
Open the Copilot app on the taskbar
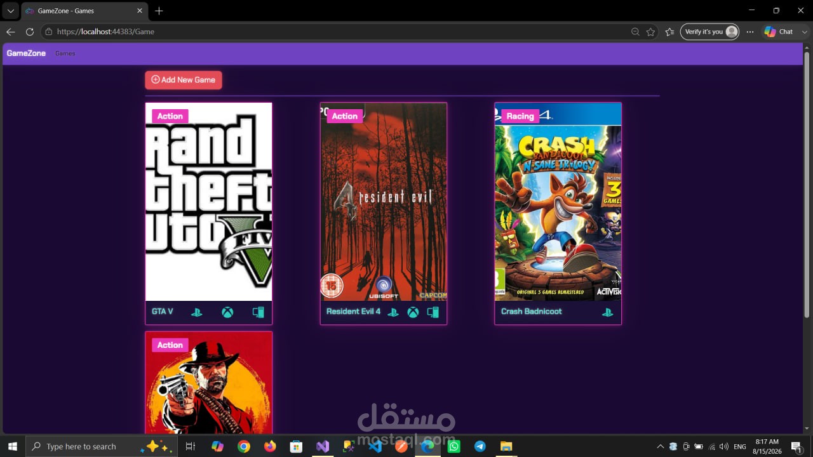[218, 446]
